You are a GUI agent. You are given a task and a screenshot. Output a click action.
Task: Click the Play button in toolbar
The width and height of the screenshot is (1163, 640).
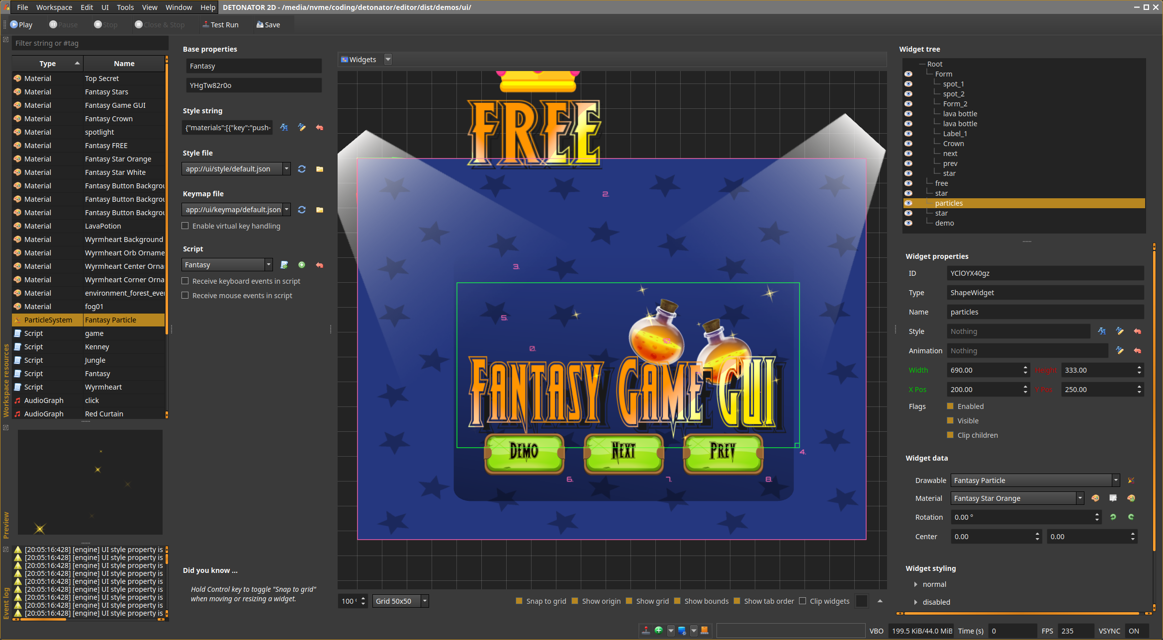21,25
